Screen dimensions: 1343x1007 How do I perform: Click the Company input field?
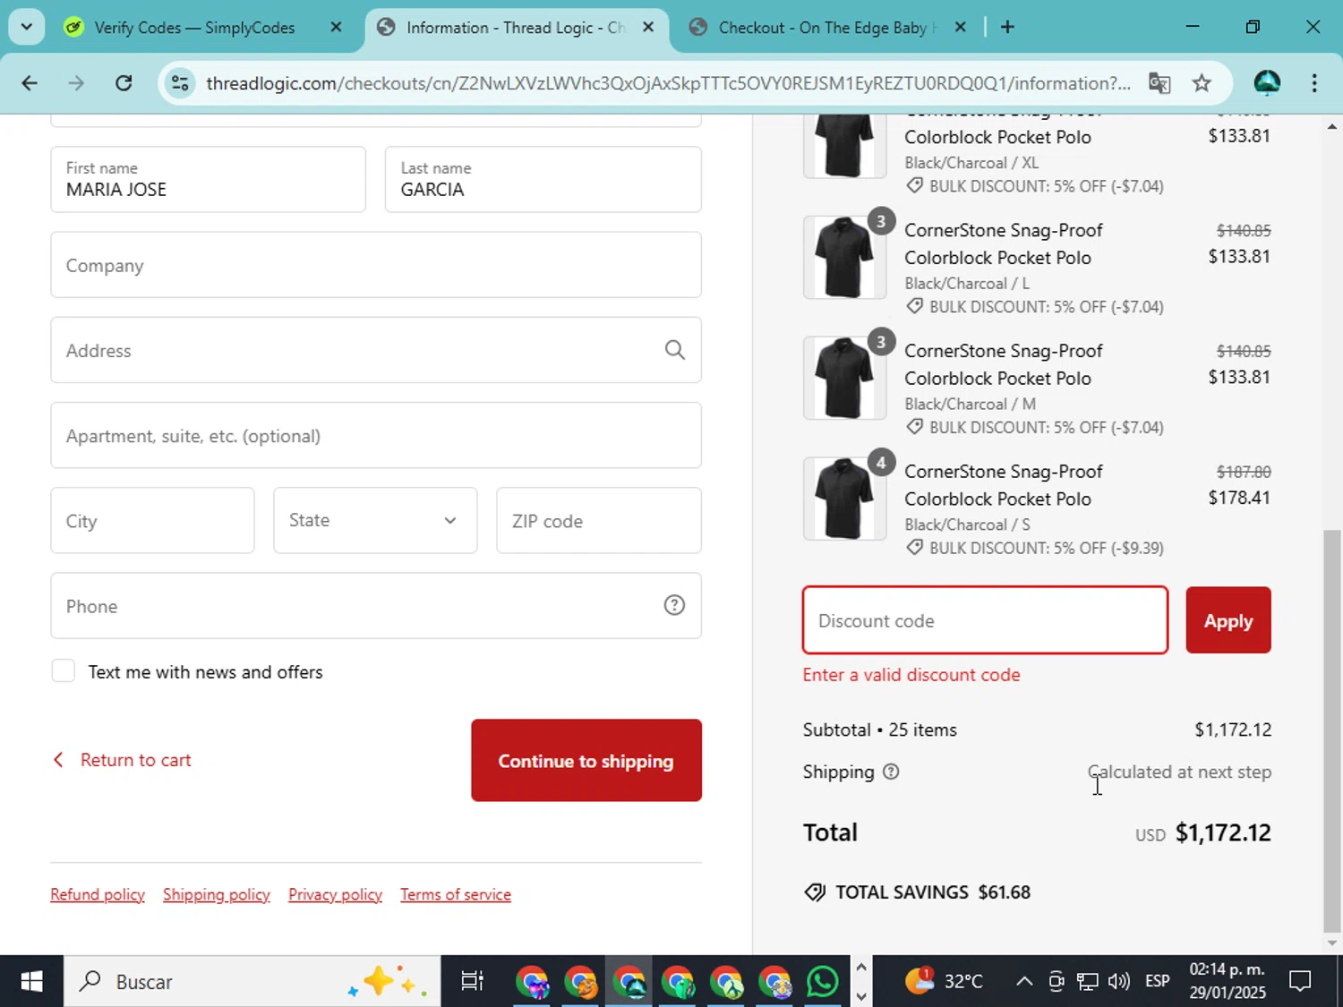click(376, 265)
